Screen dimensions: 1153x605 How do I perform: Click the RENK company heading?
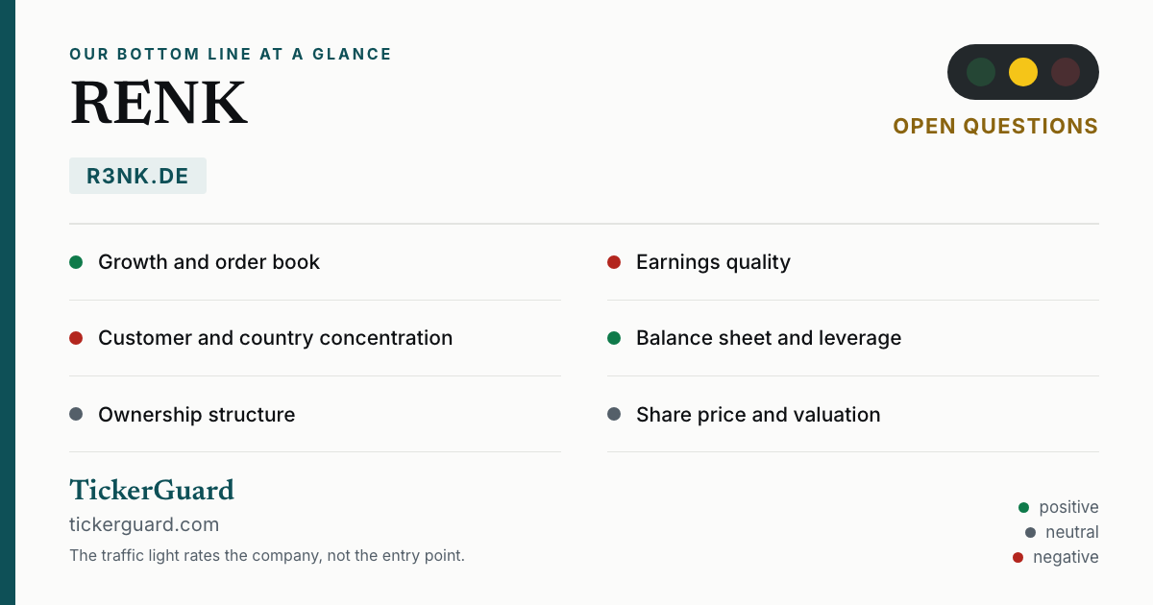159,103
